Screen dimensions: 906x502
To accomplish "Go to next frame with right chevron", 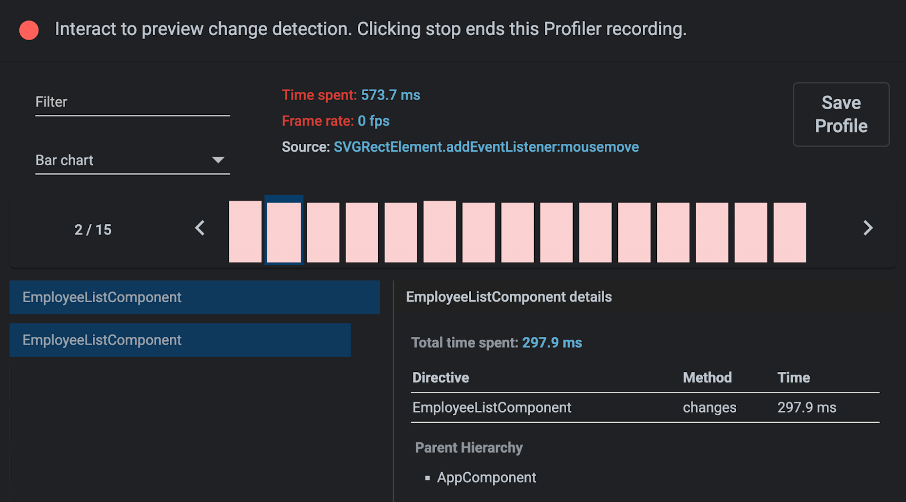I will tap(867, 228).
